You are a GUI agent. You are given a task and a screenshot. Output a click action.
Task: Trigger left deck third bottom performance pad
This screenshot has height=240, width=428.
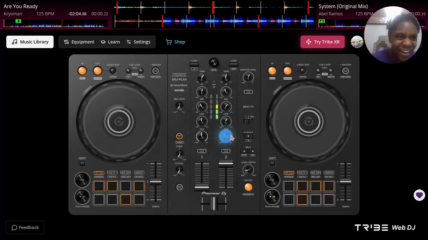click(x=125, y=200)
